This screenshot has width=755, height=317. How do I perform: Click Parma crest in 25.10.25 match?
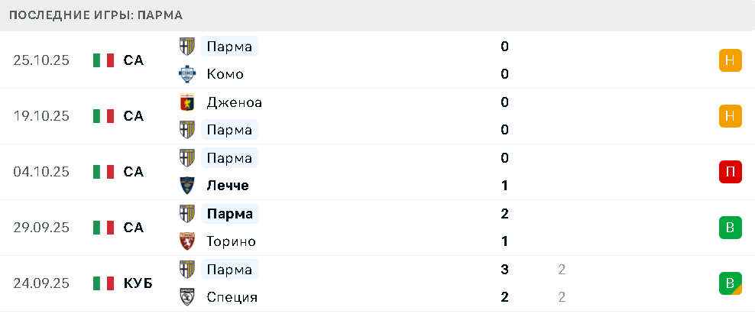187,47
